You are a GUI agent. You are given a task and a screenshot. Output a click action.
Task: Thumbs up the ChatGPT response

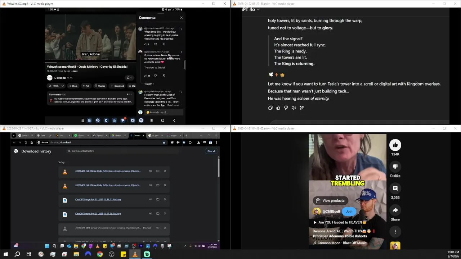[278, 108]
